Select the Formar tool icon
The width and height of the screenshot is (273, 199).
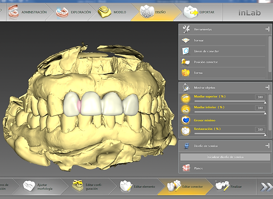click(186, 40)
